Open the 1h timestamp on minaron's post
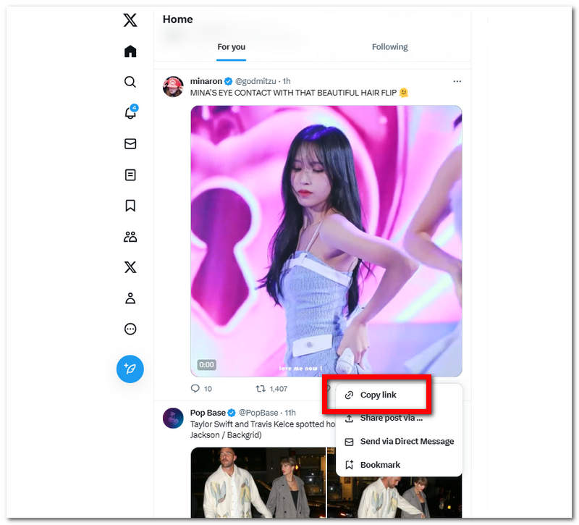 click(287, 81)
